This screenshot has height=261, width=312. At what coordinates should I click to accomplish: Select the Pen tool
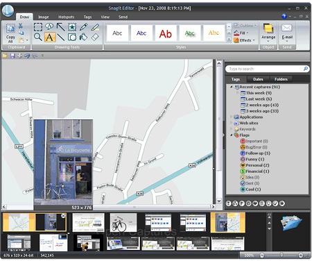pyautogui.click(x=83, y=27)
